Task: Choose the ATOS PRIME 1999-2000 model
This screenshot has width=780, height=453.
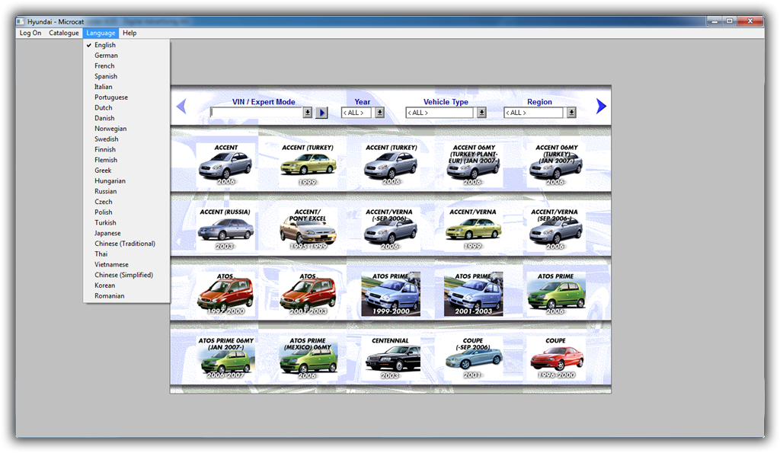Action: 391,294
